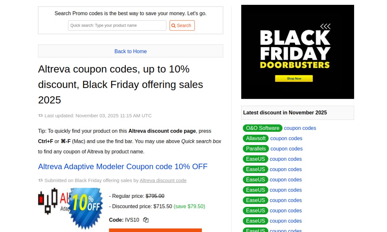Click the copy code icon beside IVS10

coord(146,220)
